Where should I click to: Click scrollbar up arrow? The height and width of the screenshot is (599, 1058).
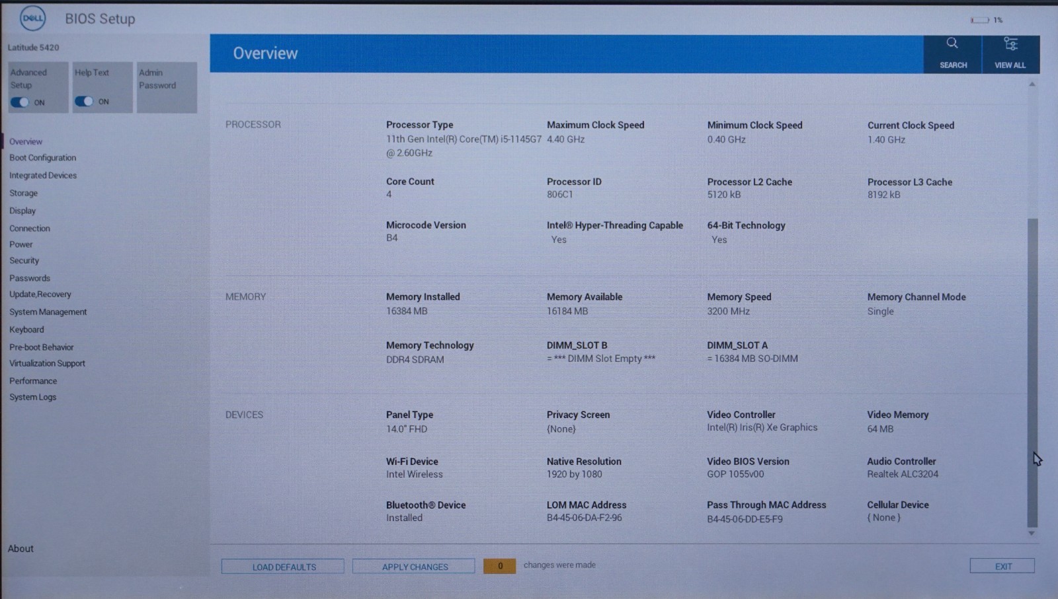(x=1032, y=85)
